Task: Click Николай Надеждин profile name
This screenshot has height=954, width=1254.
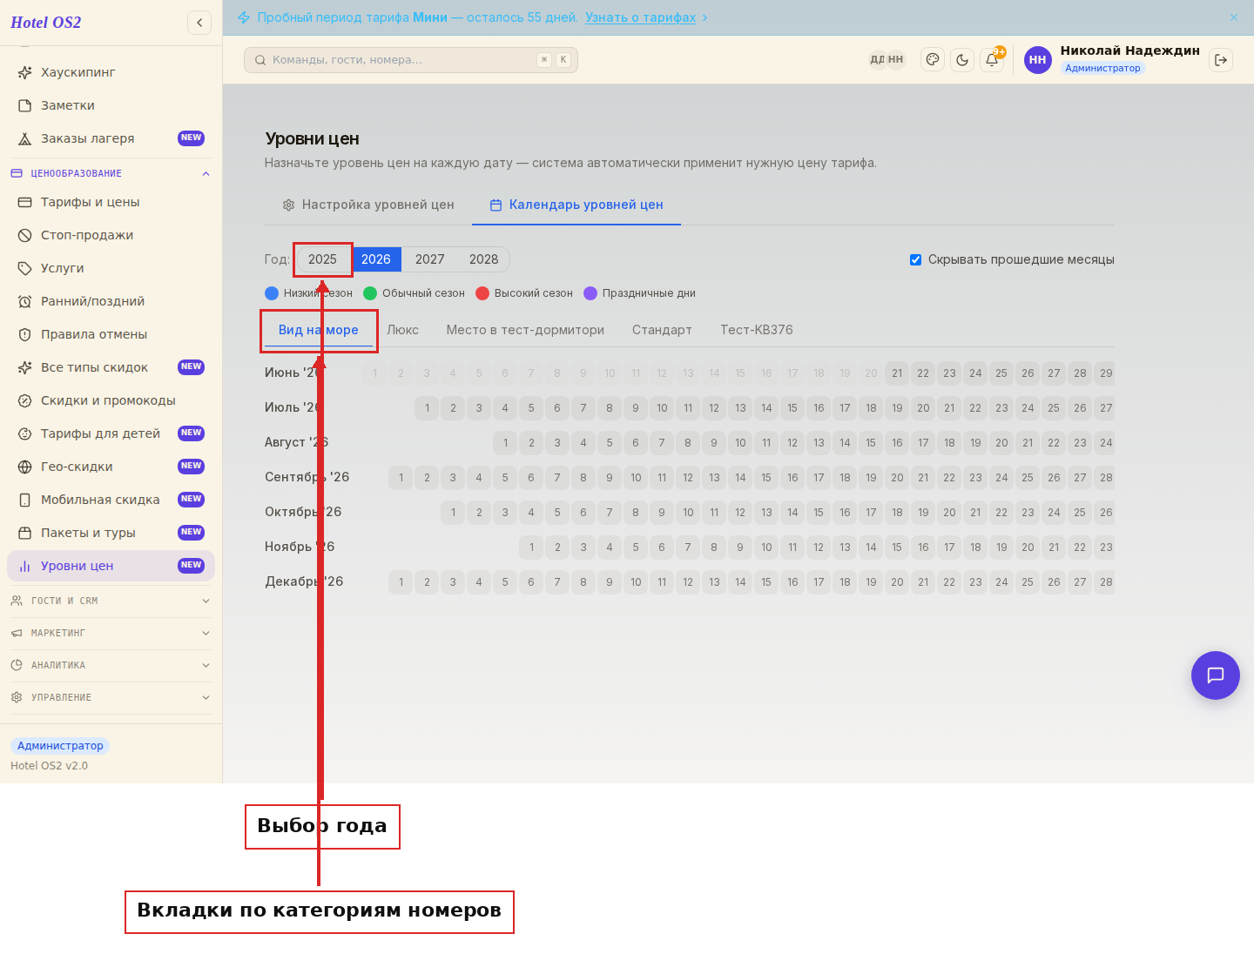Action: (x=1129, y=50)
